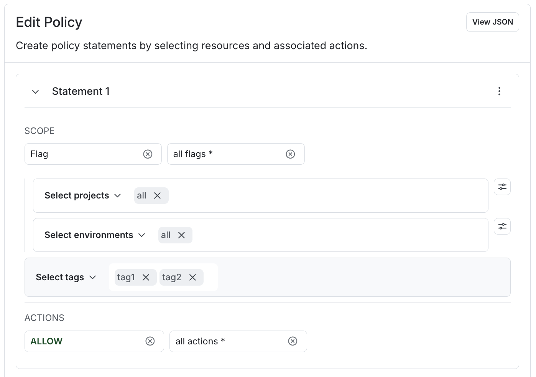Open advanced filter settings for environments row
The image size is (536, 377).
coord(502,227)
